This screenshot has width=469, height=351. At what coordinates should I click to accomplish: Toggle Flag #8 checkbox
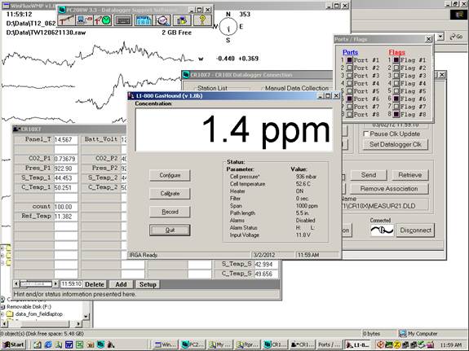point(396,114)
